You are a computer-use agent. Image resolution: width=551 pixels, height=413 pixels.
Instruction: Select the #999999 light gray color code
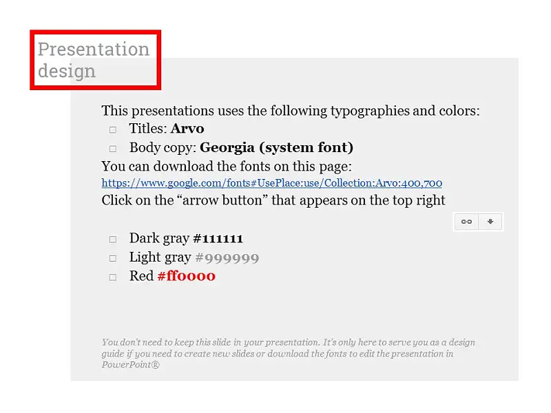coord(227,257)
